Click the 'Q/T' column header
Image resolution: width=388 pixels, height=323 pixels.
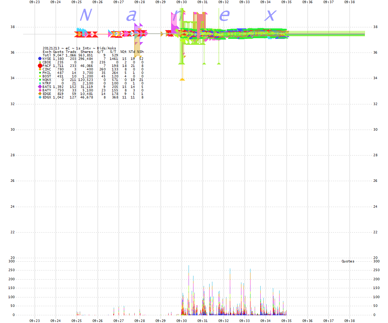click(100, 52)
